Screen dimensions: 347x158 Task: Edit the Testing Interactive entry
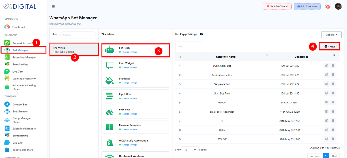point(327,75)
